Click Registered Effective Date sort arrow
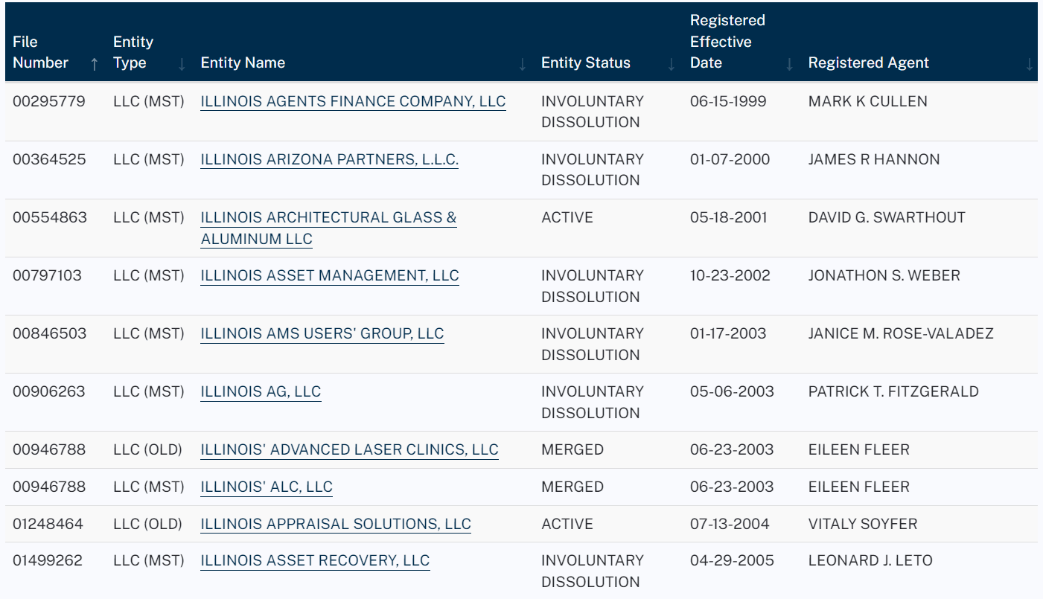 click(789, 65)
